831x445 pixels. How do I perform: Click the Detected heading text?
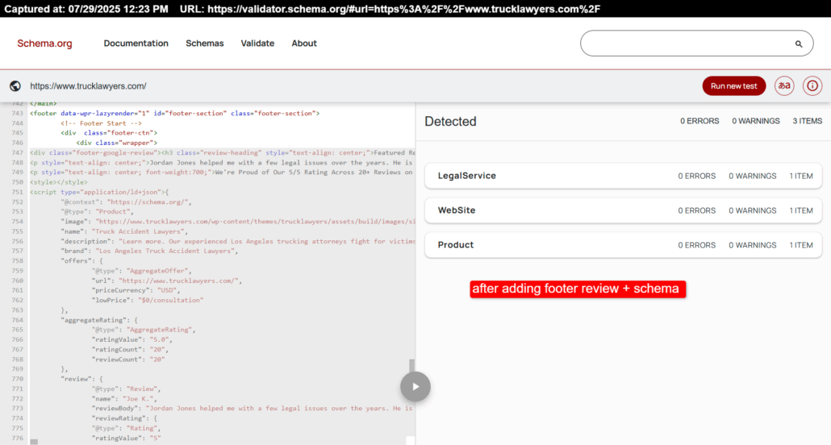[450, 121]
